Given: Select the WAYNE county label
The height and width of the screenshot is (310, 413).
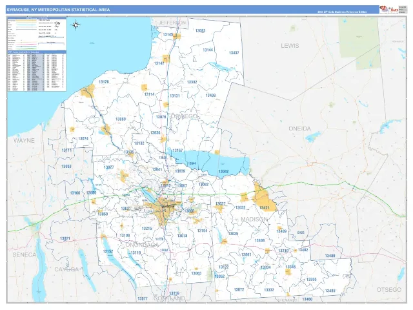Looking at the screenshot, I should 24,141.
